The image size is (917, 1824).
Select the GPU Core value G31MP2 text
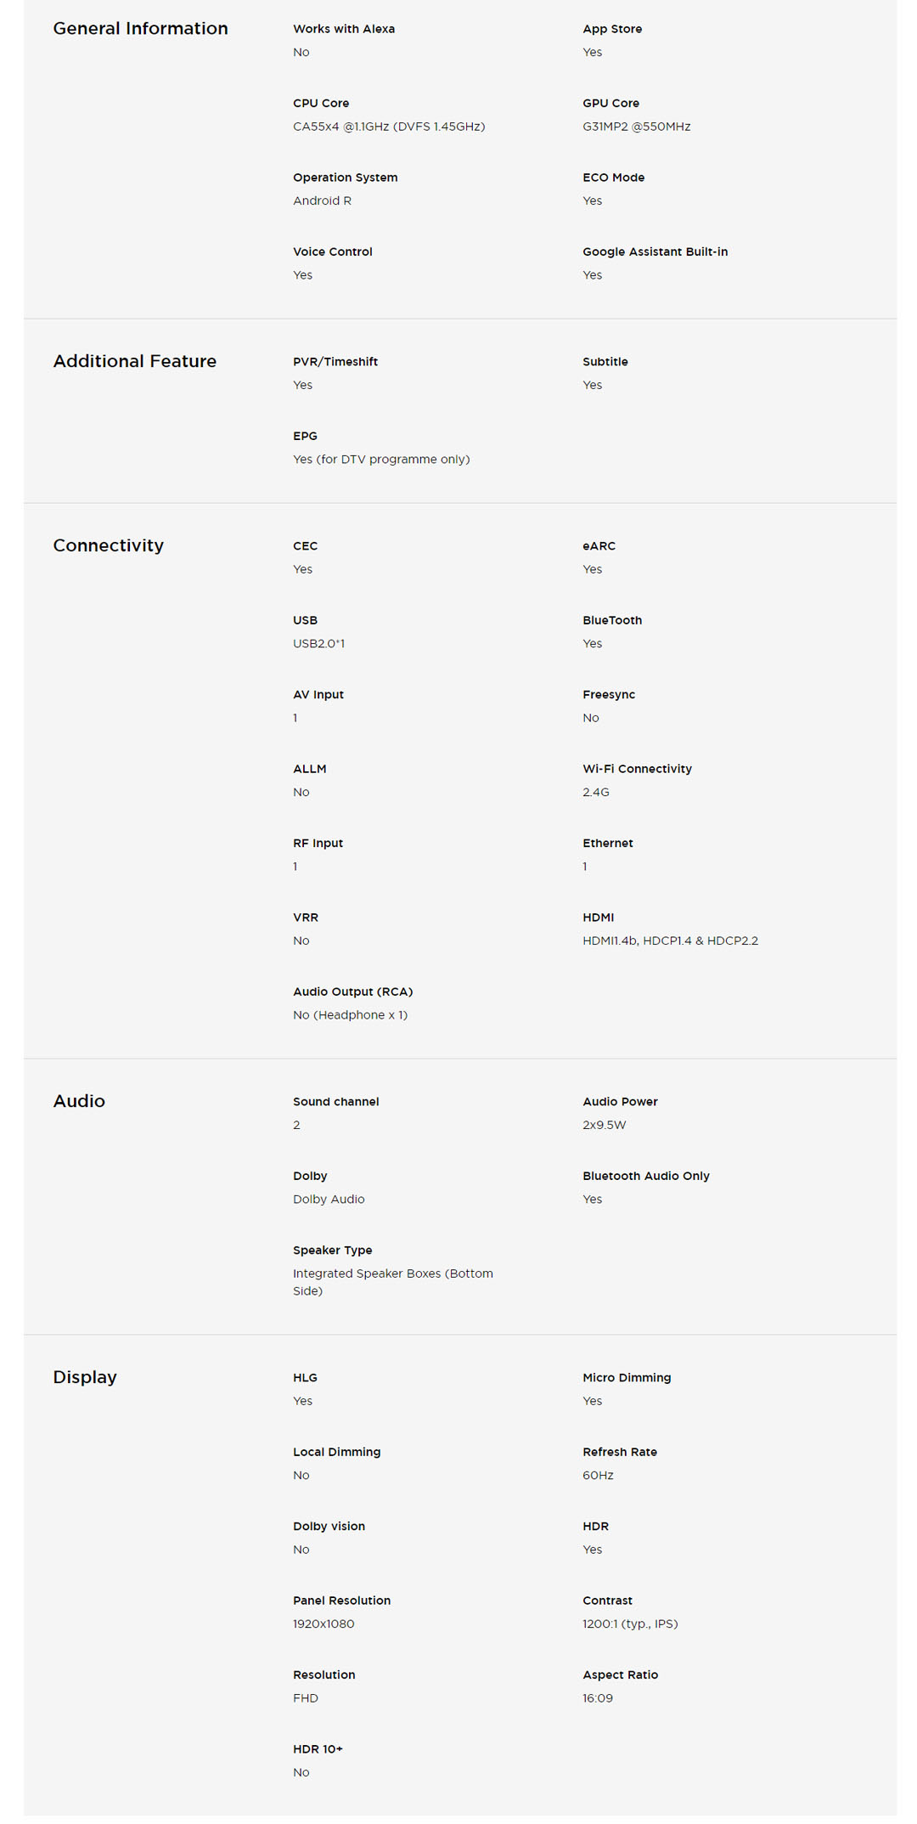click(636, 127)
